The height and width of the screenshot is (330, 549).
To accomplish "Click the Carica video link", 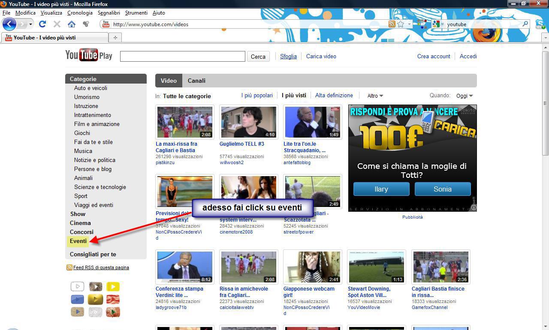I will (x=321, y=56).
